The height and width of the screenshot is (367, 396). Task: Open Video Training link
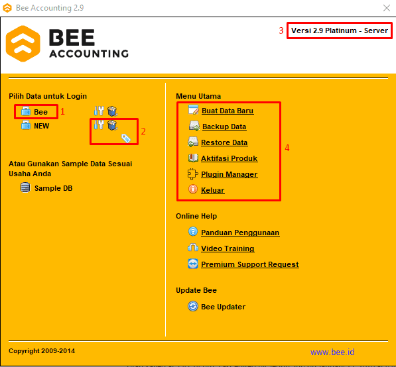pyautogui.click(x=228, y=248)
